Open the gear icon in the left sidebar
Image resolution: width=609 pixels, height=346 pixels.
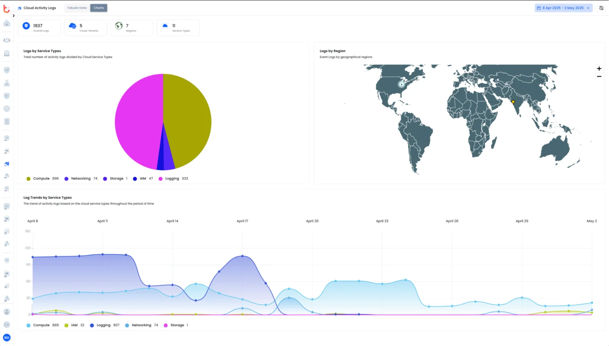6,108
